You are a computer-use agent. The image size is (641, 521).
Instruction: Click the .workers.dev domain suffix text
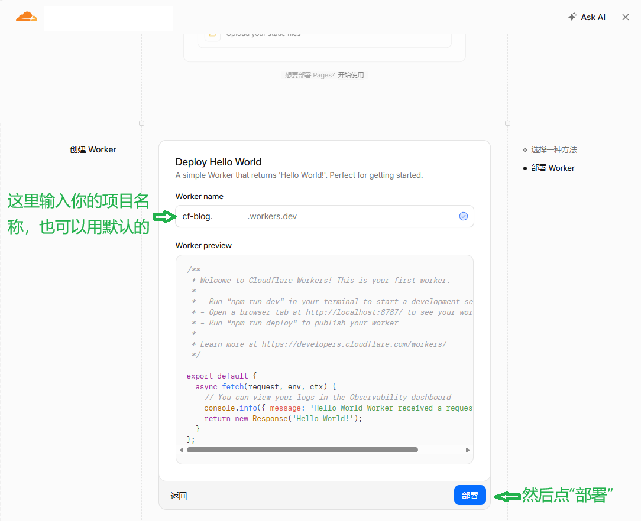[272, 216]
